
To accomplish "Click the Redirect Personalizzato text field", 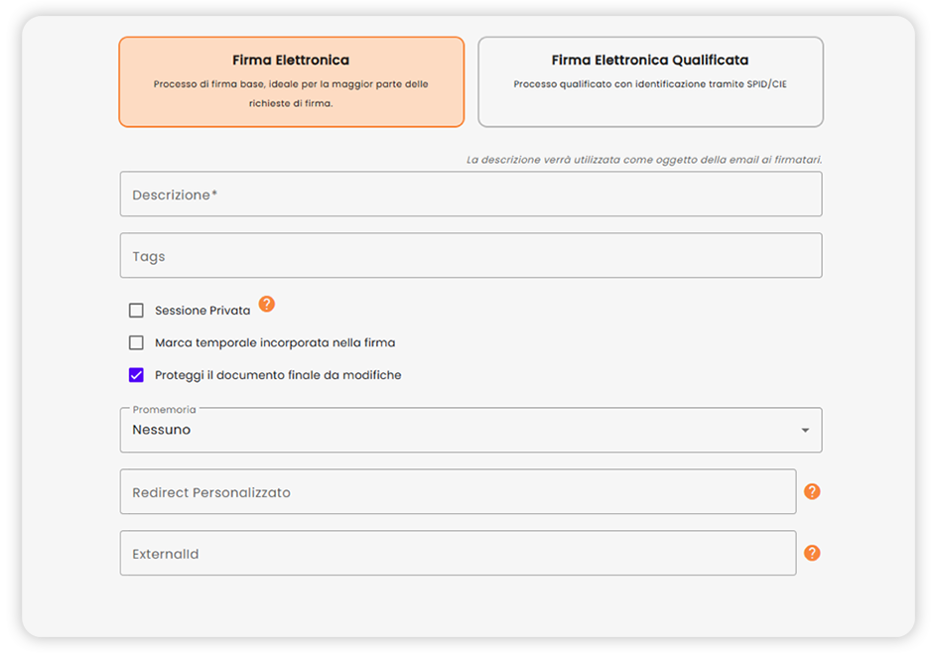I will [x=458, y=492].
